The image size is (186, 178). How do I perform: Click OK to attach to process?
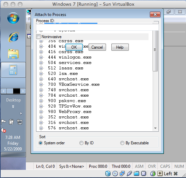pos(74,47)
